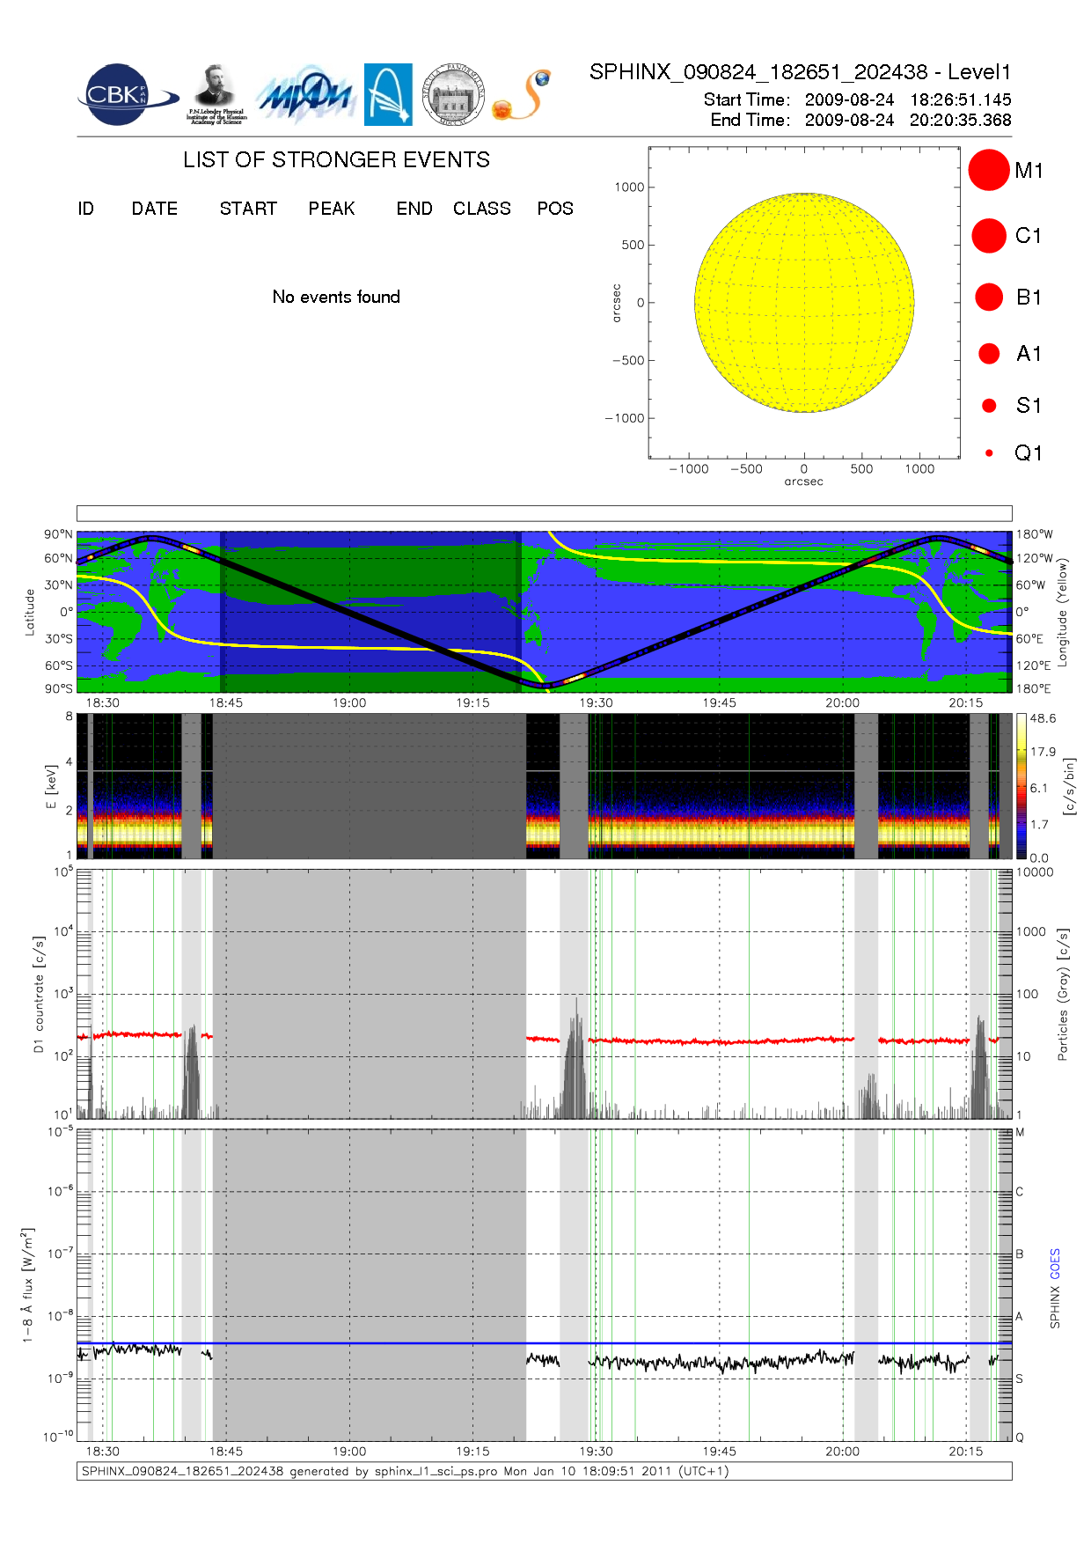Click the CLASS column header

tap(482, 209)
